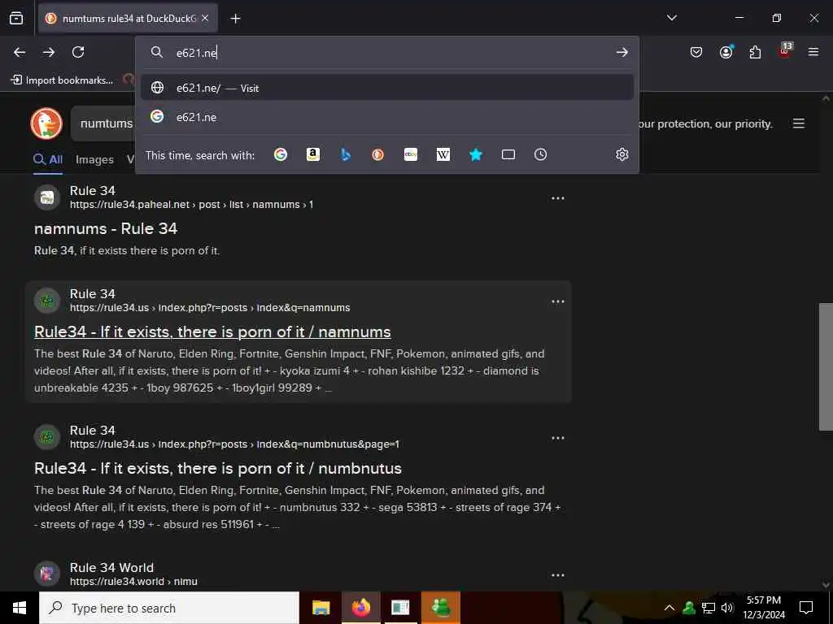Image resolution: width=833 pixels, height=624 pixels.
Task: Search open tabs with the tabs icon
Action: pyautogui.click(x=508, y=154)
